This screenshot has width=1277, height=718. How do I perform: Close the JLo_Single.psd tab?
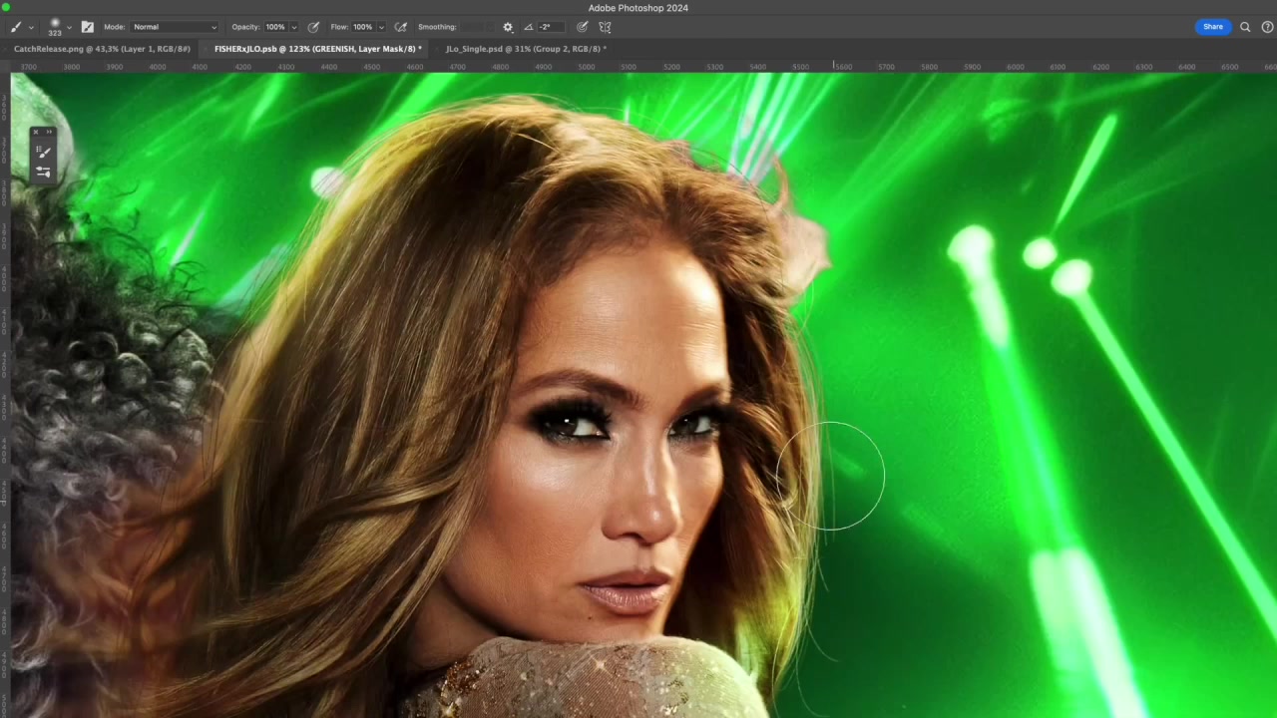tap(437, 49)
